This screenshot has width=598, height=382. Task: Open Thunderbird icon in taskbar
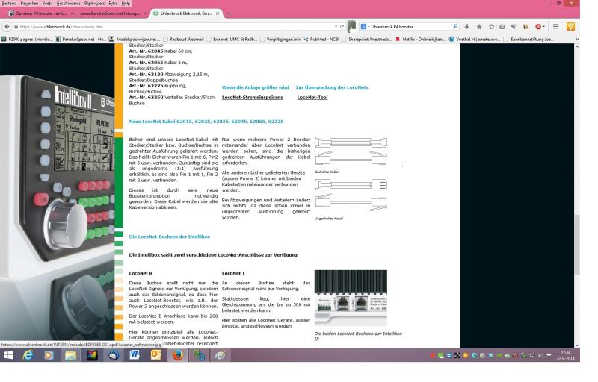[x=114, y=355]
